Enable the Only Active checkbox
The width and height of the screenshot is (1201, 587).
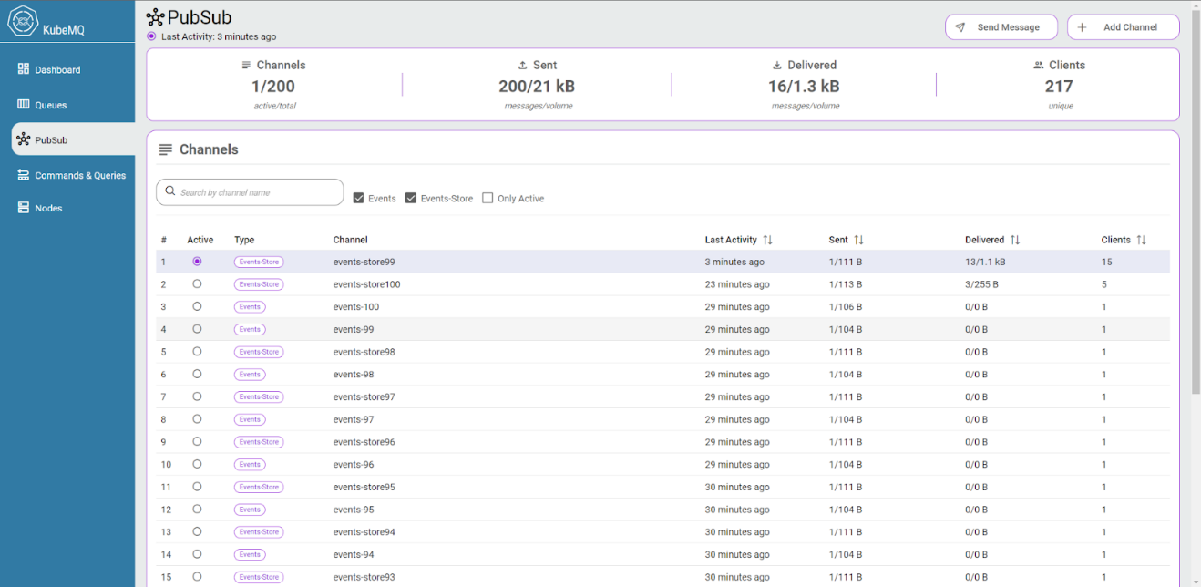pyautogui.click(x=488, y=198)
